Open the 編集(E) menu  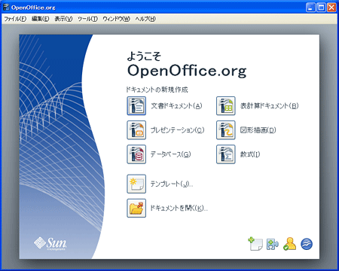pyautogui.click(x=41, y=19)
